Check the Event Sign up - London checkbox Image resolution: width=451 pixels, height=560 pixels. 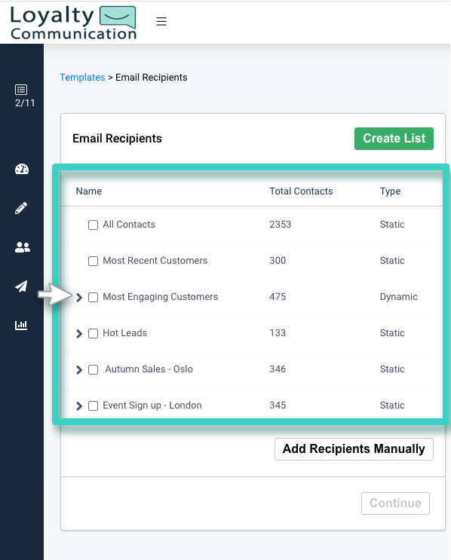93,405
